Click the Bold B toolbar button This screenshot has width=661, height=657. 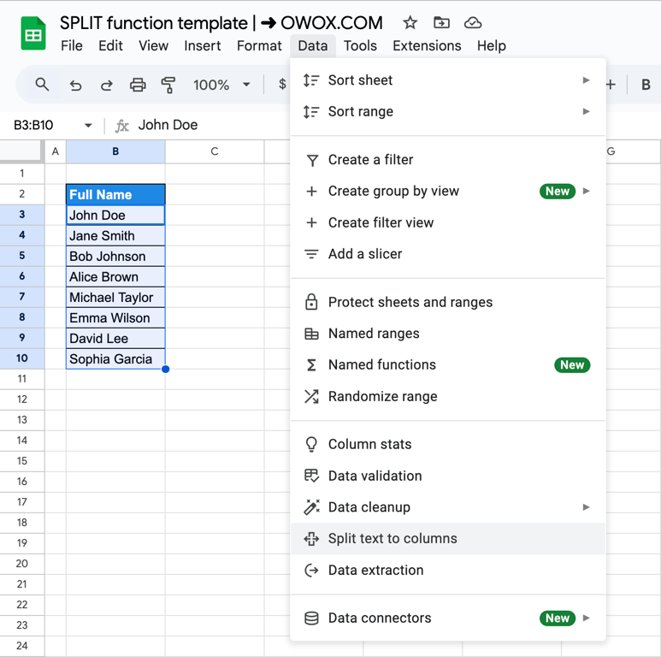[646, 85]
